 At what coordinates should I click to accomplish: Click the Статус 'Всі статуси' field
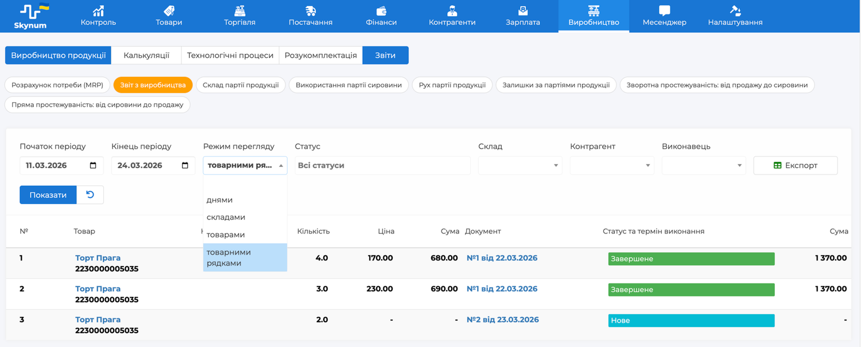coord(382,166)
